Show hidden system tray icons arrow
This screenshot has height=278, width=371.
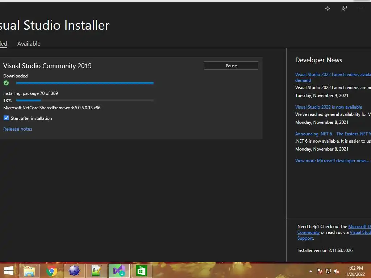[310, 271]
